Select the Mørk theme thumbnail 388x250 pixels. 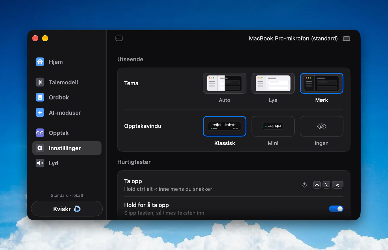click(x=321, y=84)
